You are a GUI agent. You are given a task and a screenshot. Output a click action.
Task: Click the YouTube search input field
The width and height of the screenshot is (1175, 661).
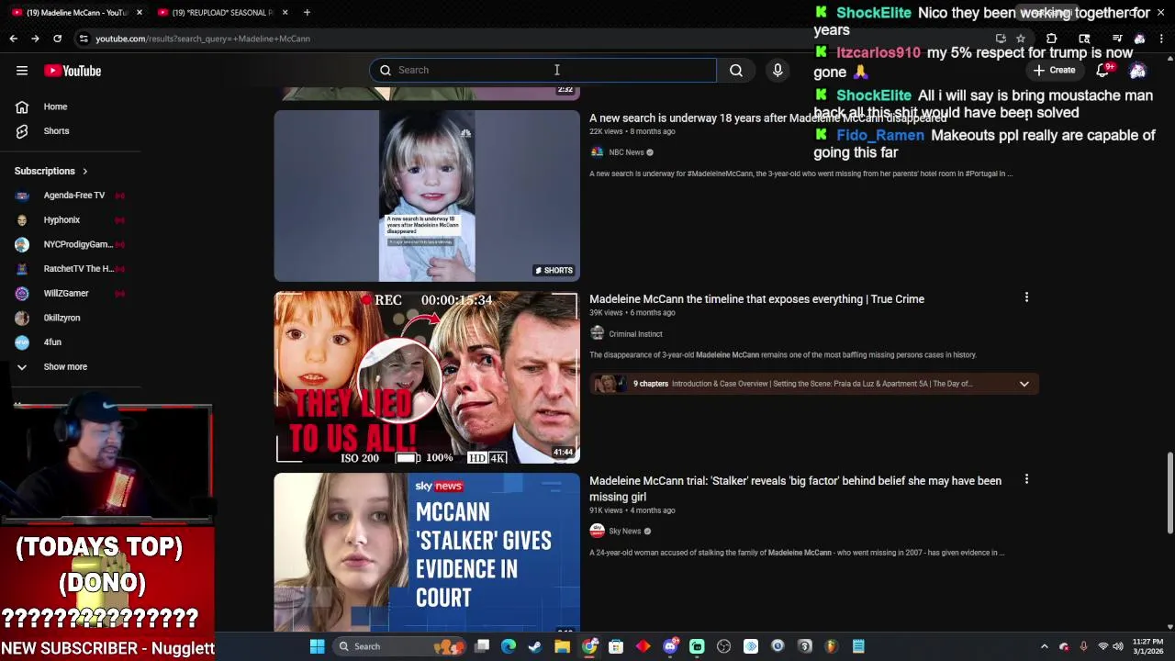click(x=543, y=70)
